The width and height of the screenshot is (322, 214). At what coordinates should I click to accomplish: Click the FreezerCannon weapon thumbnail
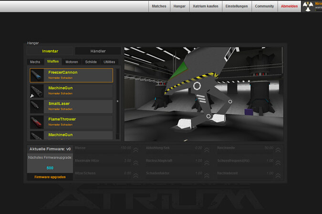(x=37, y=75)
